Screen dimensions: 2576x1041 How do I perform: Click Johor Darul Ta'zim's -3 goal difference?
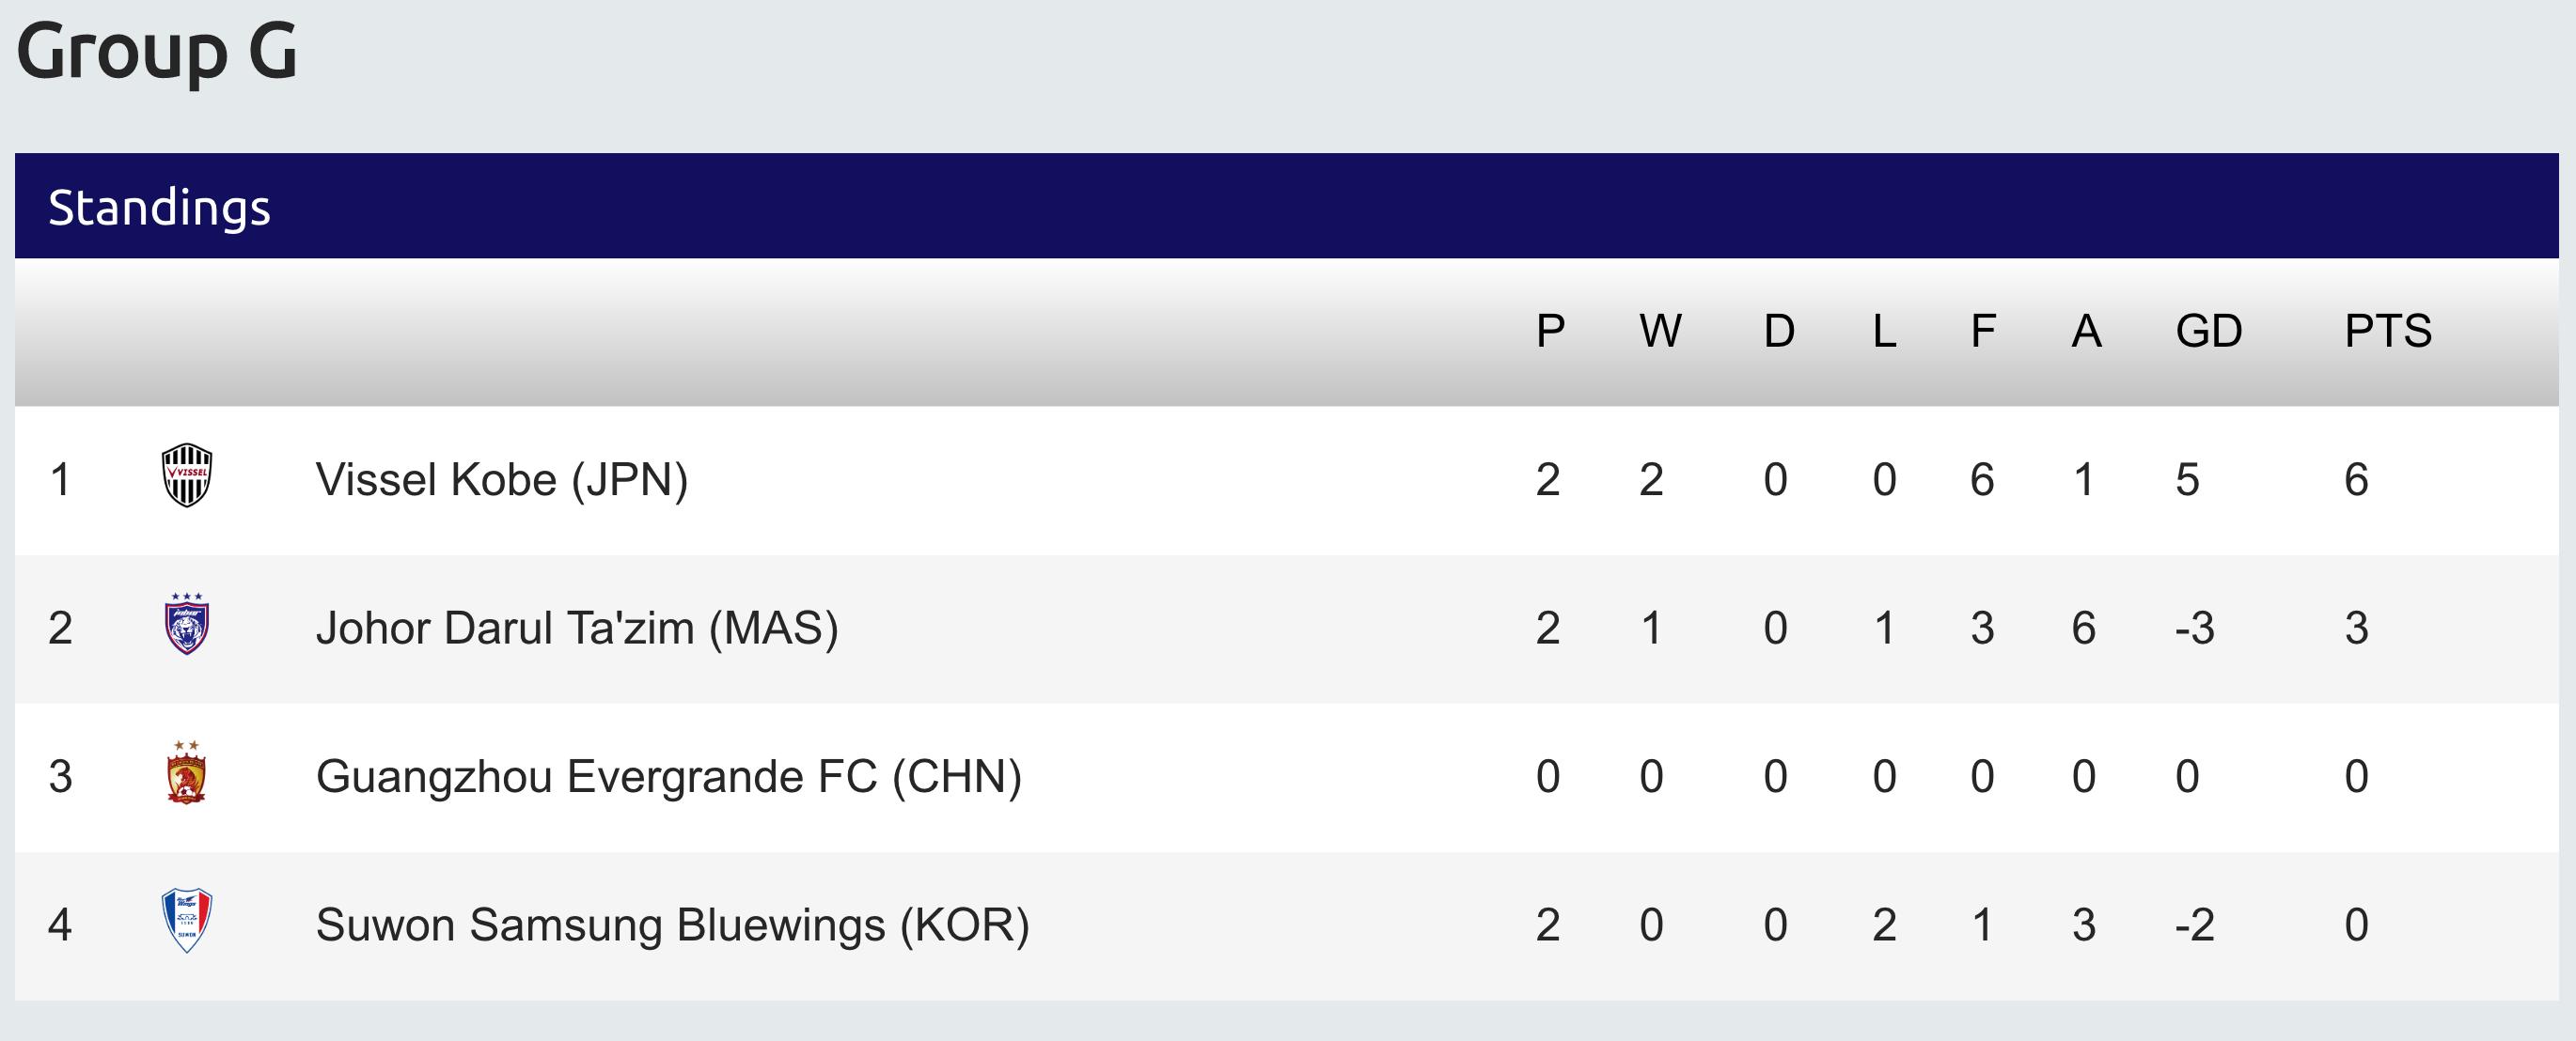coord(2194,629)
